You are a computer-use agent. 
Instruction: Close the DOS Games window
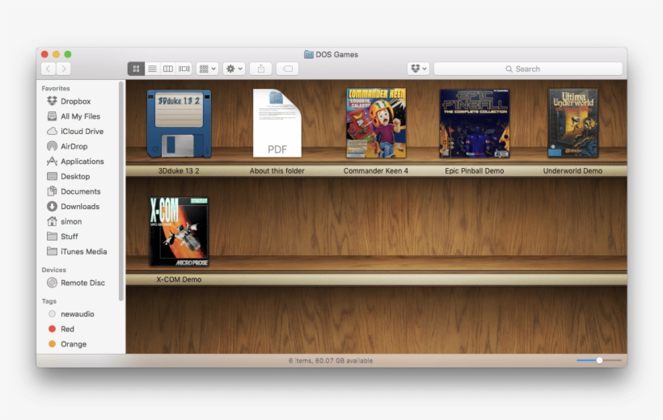tap(44, 54)
